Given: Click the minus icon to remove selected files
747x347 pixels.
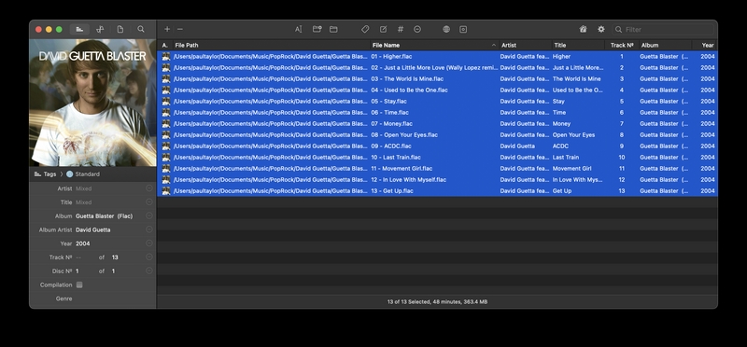Looking at the screenshot, I should (180, 29).
